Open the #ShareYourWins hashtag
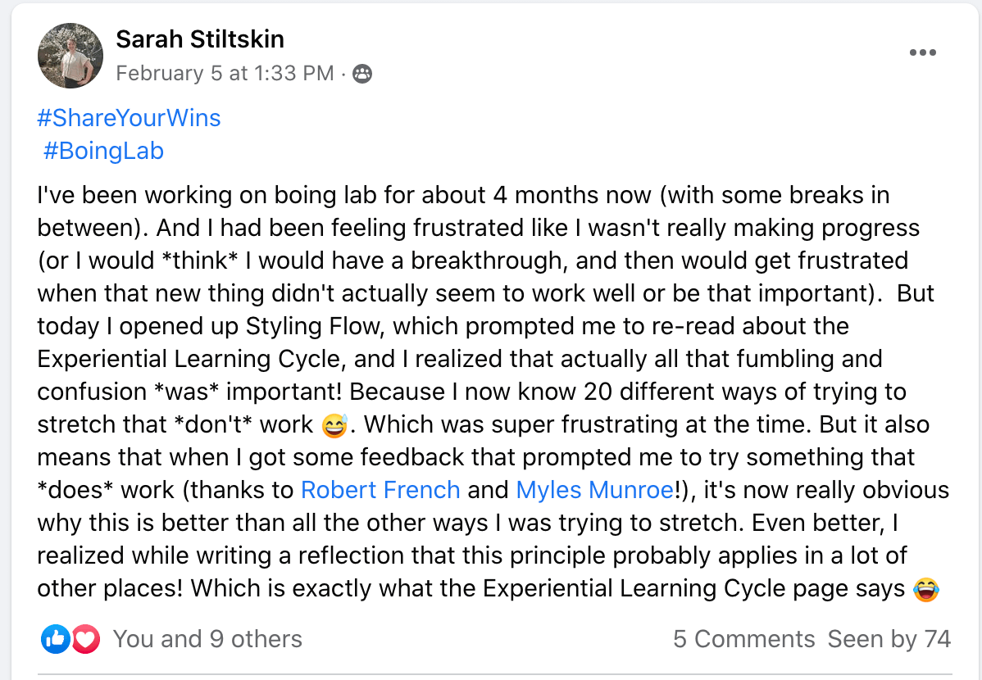Screen dimensions: 982x680 pos(129,118)
